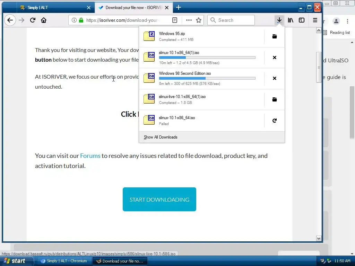The image size is (355, 266).
Task: Click the Windows 98 Second Edition.iso file icon
Action: click(x=149, y=78)
